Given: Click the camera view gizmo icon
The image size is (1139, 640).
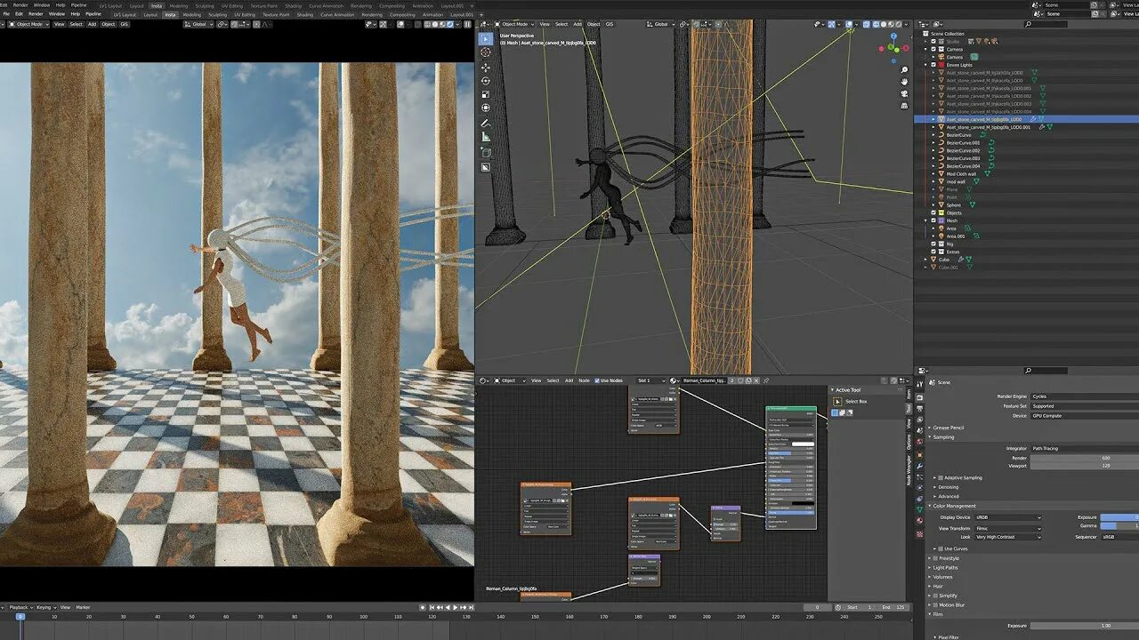Looking at the screenshot, I should (x=905, y=96).
